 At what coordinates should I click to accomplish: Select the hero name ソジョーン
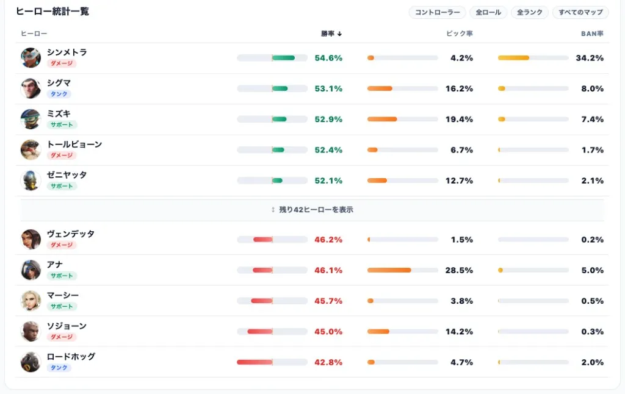(67, 326)
